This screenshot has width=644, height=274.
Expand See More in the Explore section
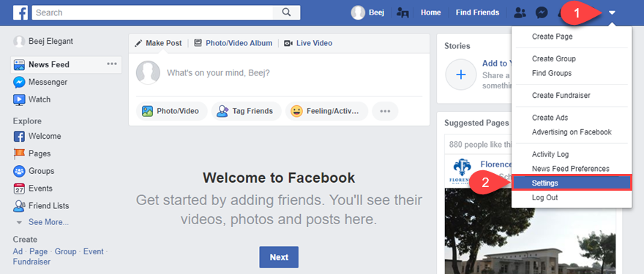click(48, 222)
